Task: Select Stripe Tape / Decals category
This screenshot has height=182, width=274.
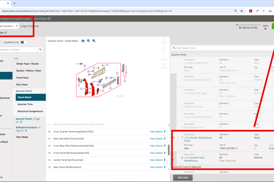Action: click(27, 64)
